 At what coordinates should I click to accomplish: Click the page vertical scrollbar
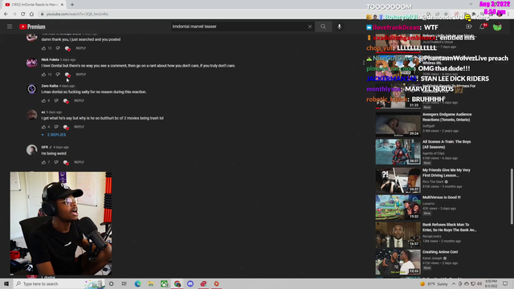512,196
